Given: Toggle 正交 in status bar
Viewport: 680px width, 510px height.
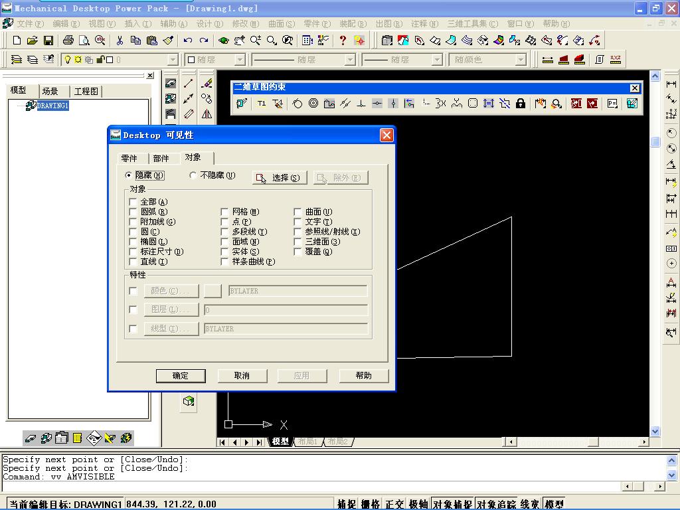Looking at the screenshot, I should point(394,504).
